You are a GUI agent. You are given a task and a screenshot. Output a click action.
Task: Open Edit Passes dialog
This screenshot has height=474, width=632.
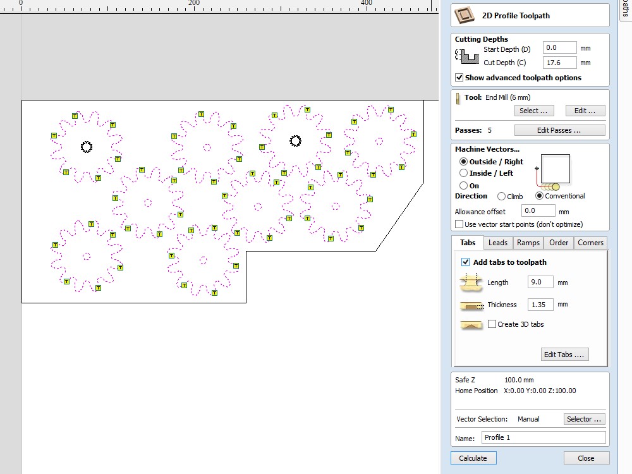(x=559, y=130)
